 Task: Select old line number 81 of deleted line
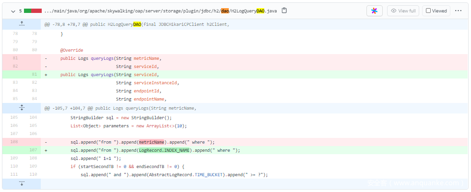pos(15,58)
